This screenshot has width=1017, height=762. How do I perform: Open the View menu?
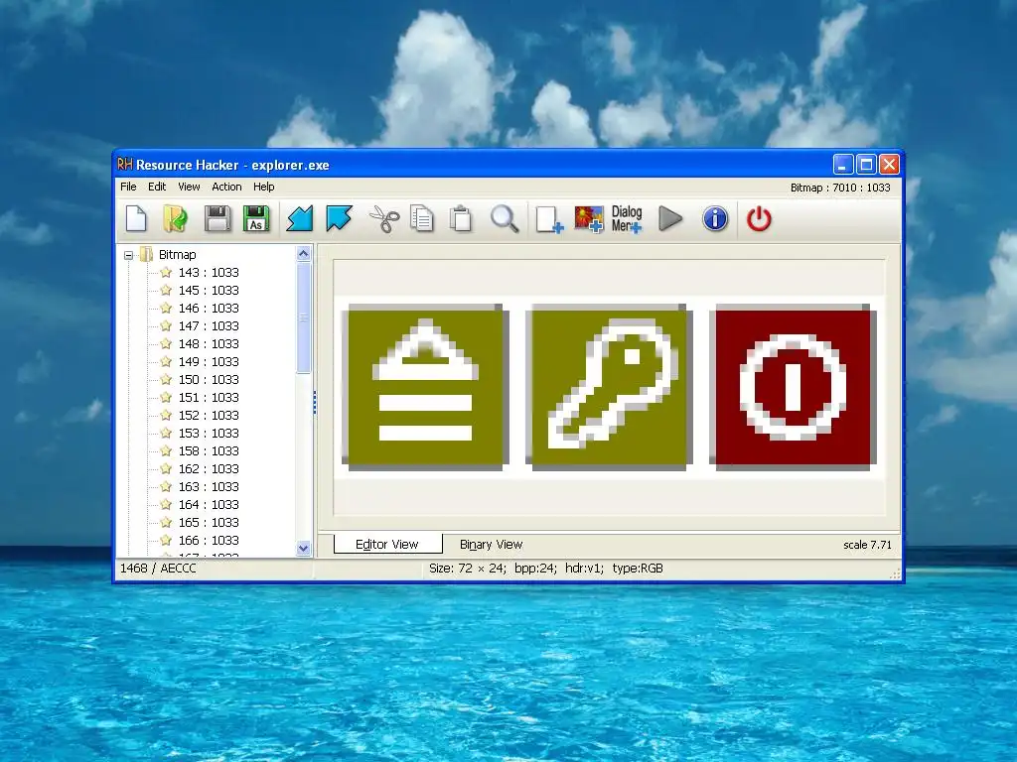point(189,187)
